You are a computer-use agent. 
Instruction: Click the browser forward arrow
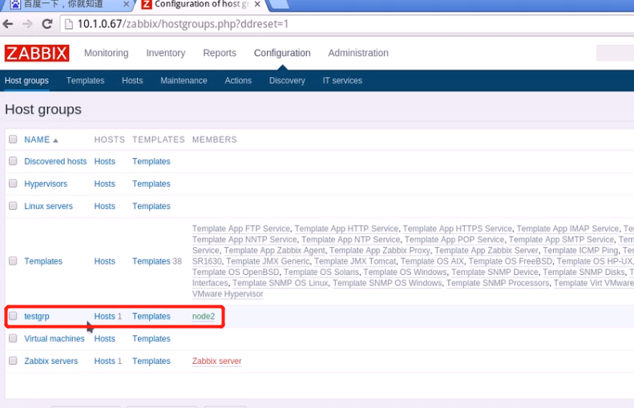pos(27,24)
